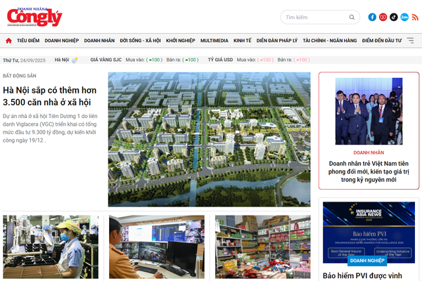Click the Công lý site logo
422x281 pixels.
34,17
